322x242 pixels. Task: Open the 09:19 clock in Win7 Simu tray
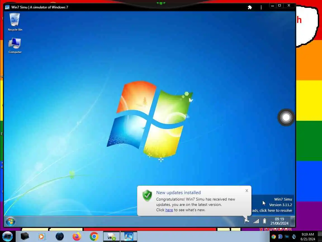click(279, 221)
